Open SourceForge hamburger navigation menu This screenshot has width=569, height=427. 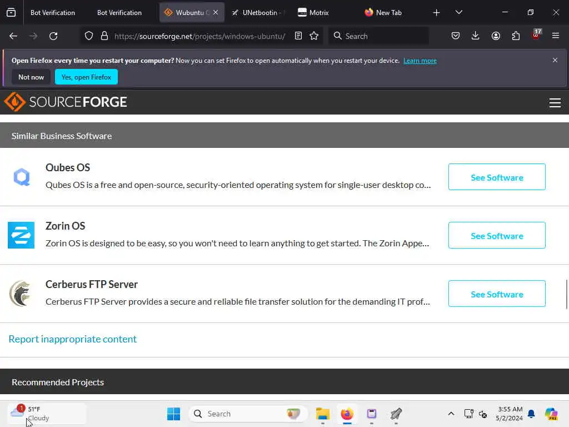pyautogui.click(x=555, y=103)
